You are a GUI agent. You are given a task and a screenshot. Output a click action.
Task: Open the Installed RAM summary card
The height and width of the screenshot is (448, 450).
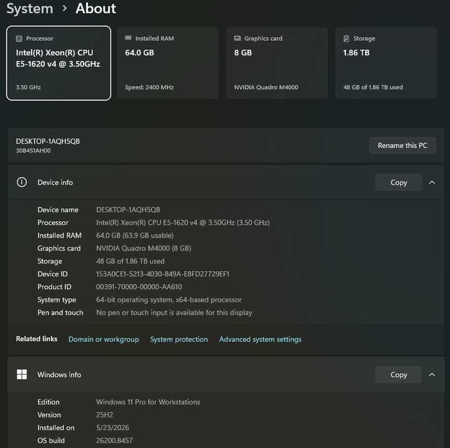[x=168, y=63]
